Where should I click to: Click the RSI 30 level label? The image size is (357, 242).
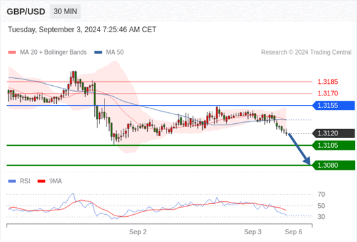pos(321,217)
